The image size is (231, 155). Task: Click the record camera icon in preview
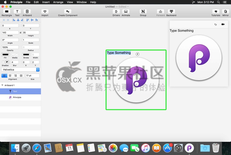click(223, 24)
